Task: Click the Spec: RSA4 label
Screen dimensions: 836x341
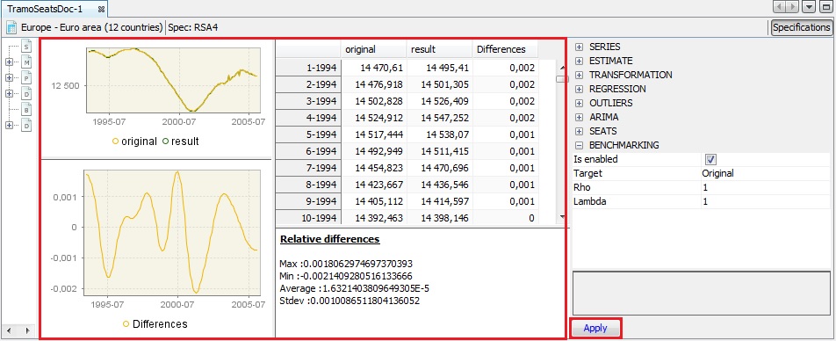Action: [x=194, y=27]
